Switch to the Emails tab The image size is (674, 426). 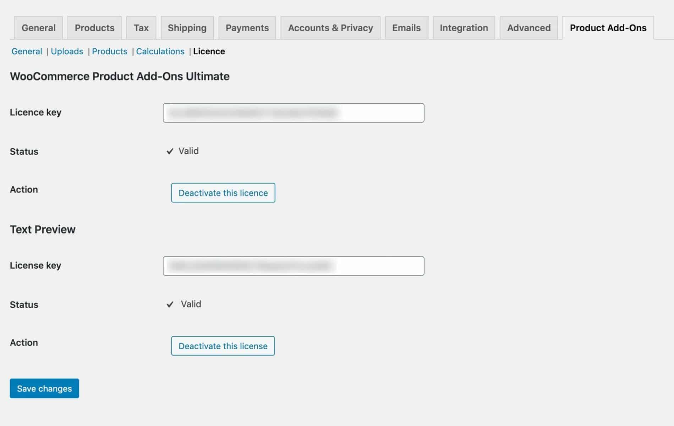pos(406,28)
